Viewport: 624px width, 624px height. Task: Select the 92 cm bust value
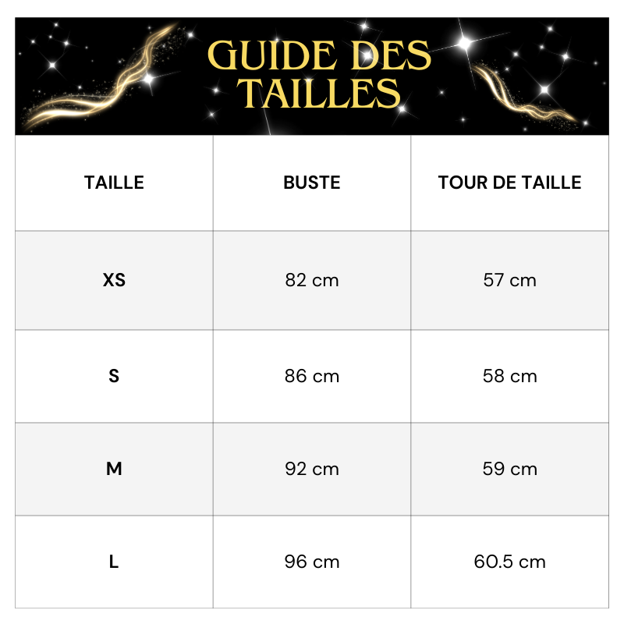tap(311, 469)
